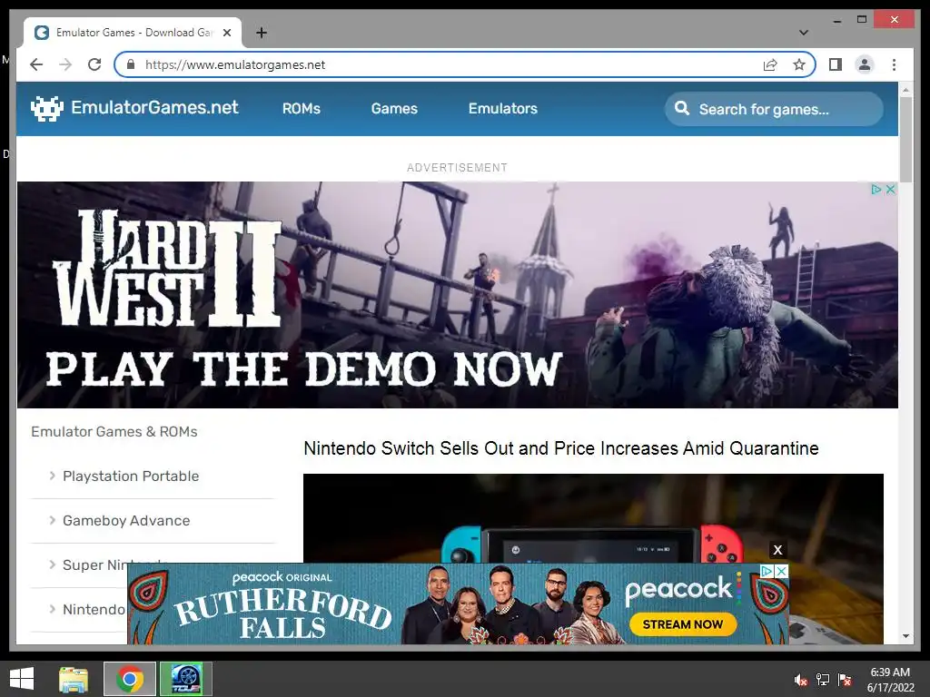The image size is (930, 697).
Task: Bookmark this page with the star icon
Action: [799, 64]
